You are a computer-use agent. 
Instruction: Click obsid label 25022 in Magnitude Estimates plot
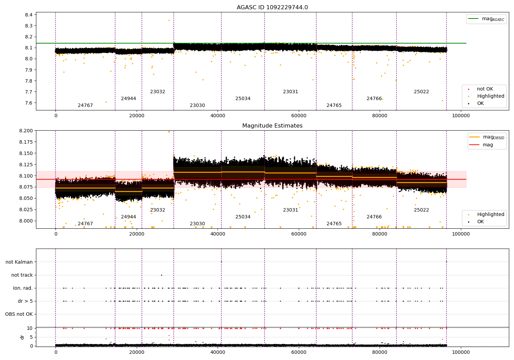coord(421,210)
